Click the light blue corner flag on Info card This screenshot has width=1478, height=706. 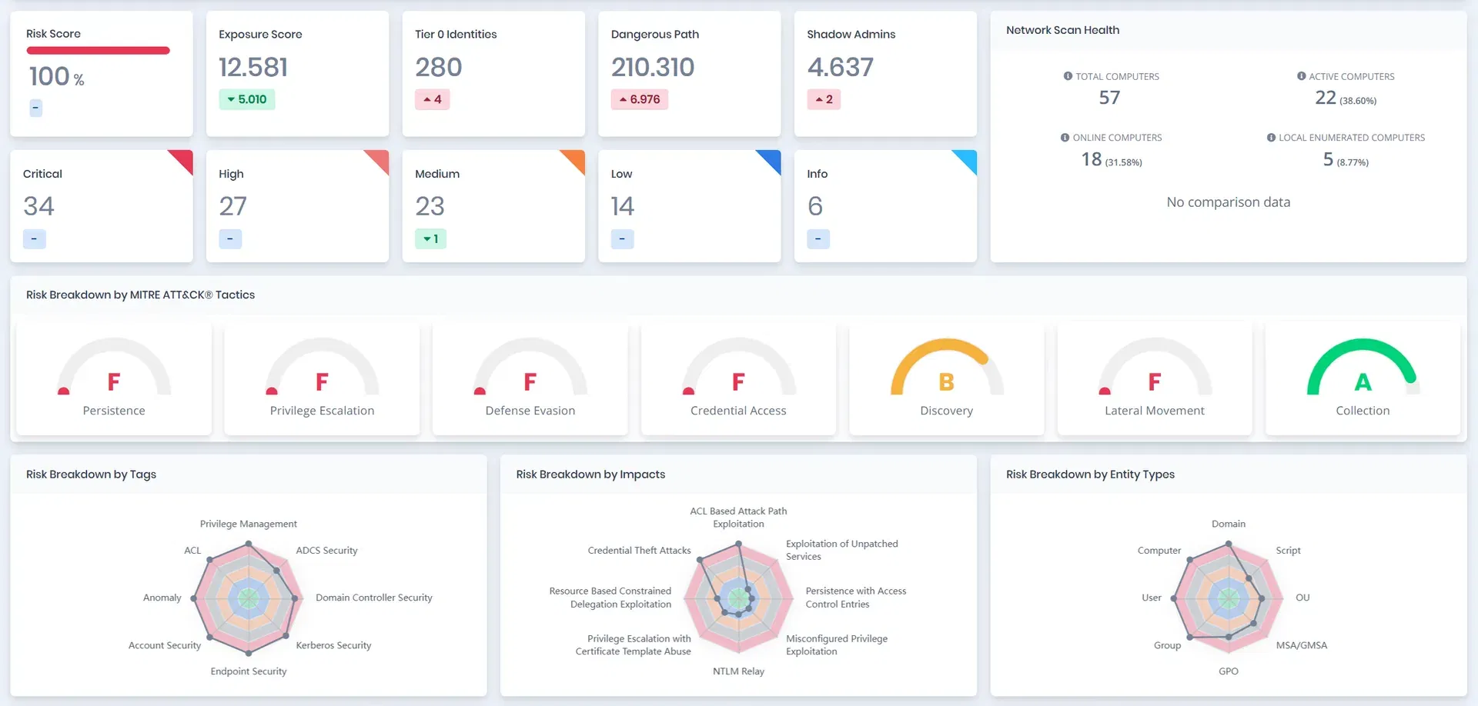[968, 158]
